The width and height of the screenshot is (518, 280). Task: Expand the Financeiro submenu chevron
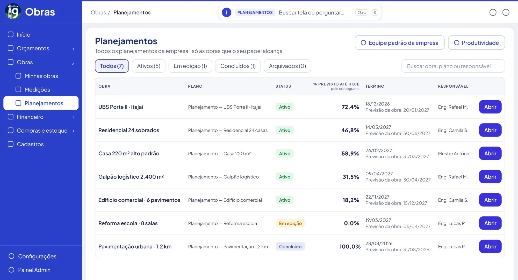(x=74, y=117)
